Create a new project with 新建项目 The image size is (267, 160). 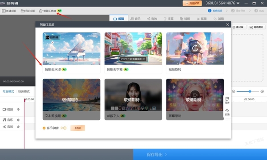pyautogui.click(x=9, y=11)
